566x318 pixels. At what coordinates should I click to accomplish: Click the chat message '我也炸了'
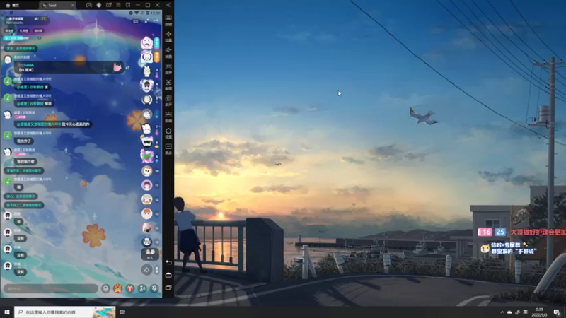[24, 141]
